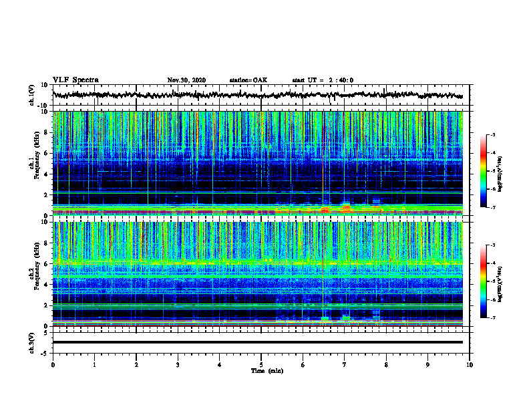Click time-axis tick label "10"
Screen dimensions: 529x409
tap(470, 365)
